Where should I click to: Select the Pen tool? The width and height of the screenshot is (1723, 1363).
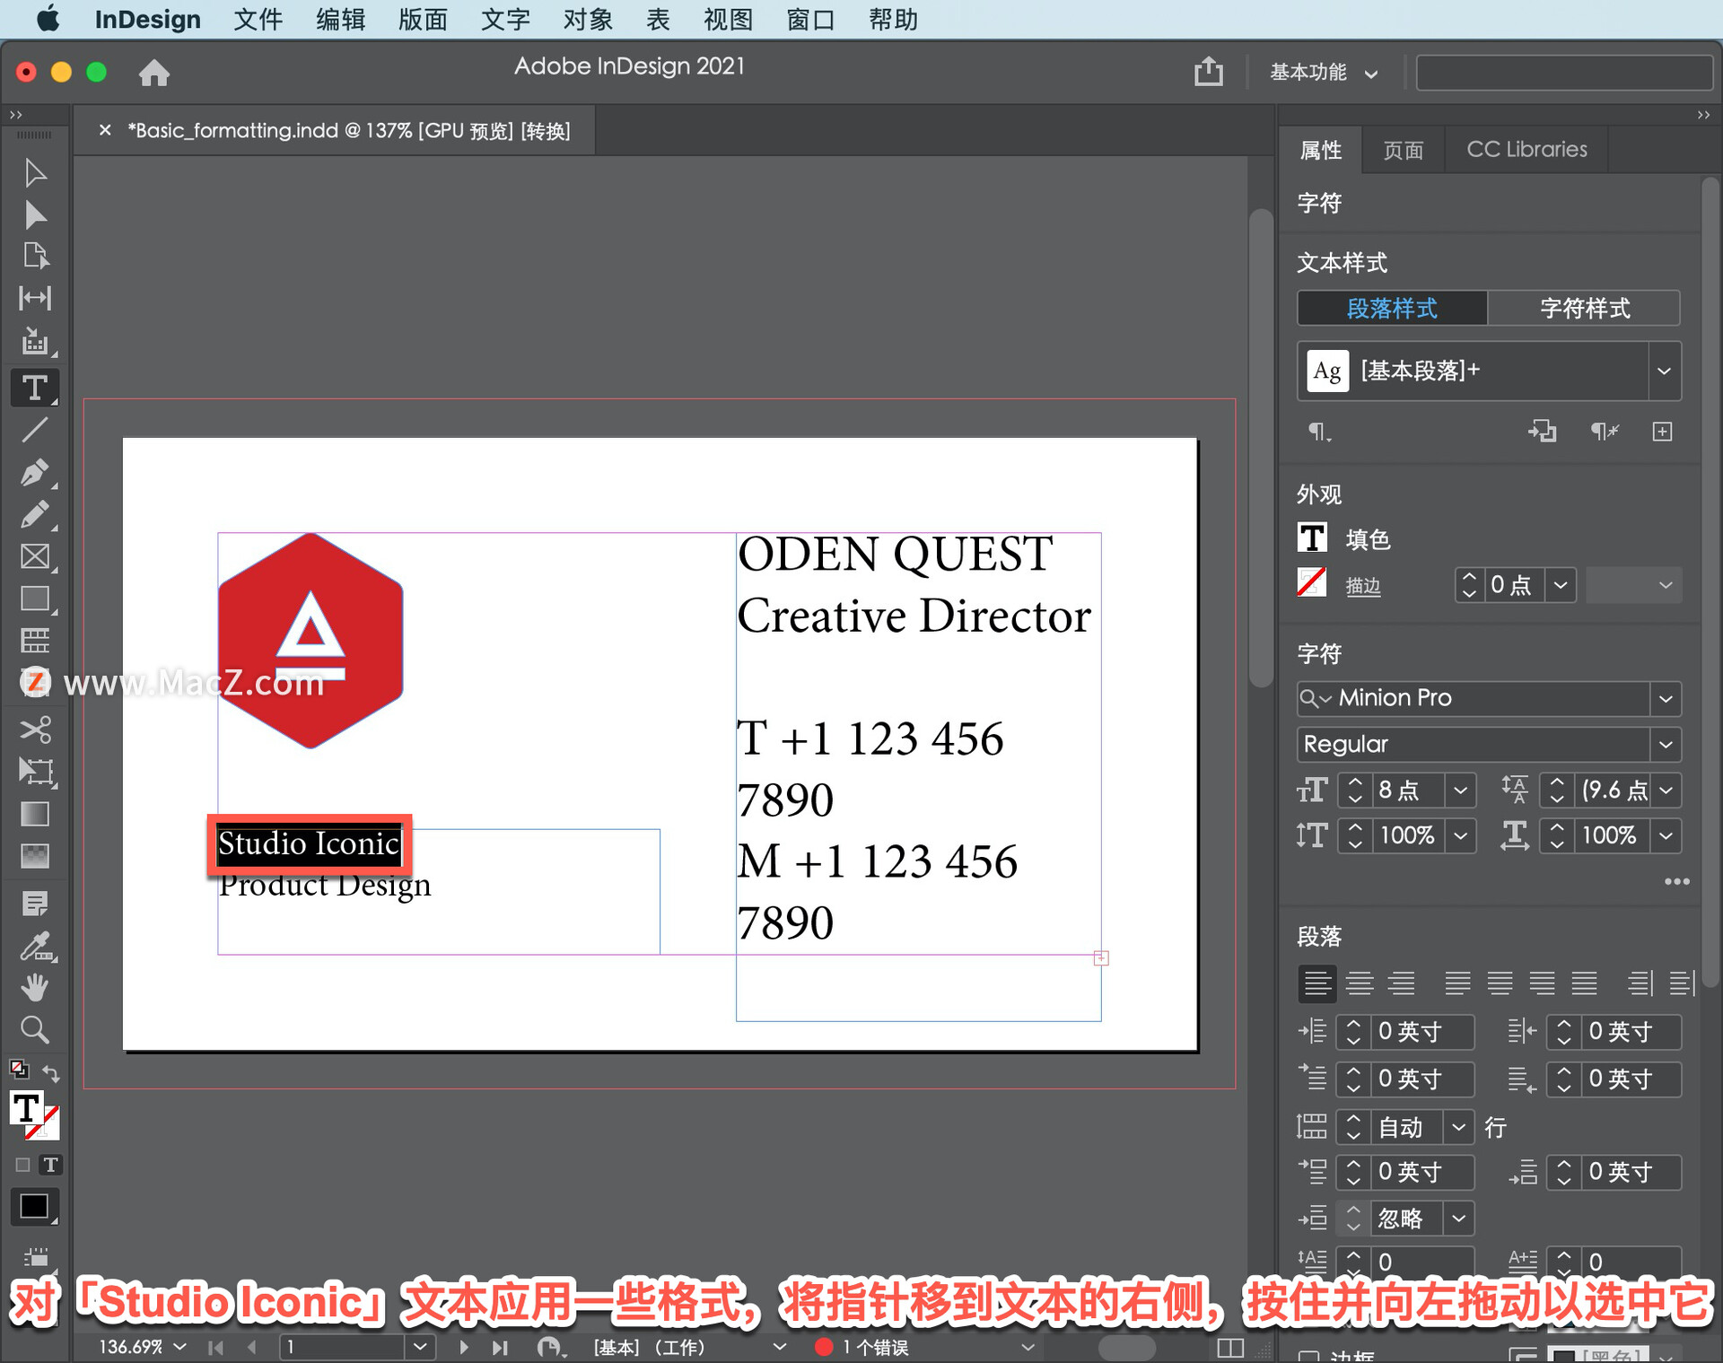coord(35,473)
